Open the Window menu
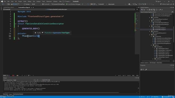This screenshot has height=98, width=175. 55,1
